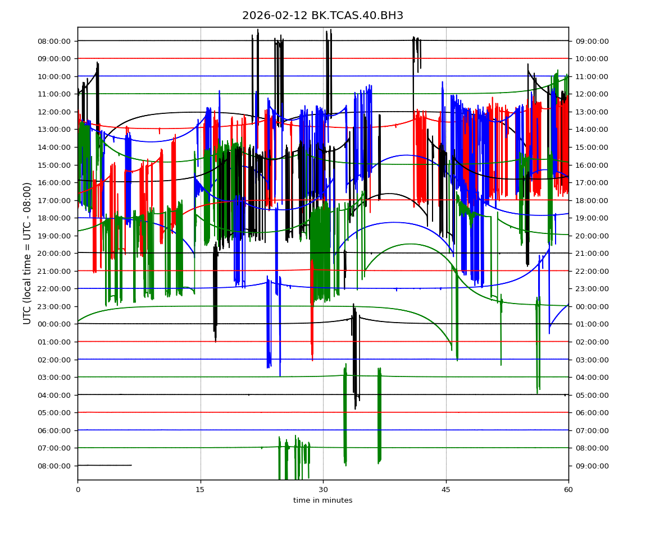Click the "30" minute tick label
The width and height of the screenshot is (646, 533).
click(x=323, y=490)
